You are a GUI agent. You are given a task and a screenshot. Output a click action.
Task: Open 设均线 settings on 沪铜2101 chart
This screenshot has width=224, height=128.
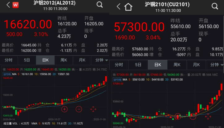click(117, 80)
